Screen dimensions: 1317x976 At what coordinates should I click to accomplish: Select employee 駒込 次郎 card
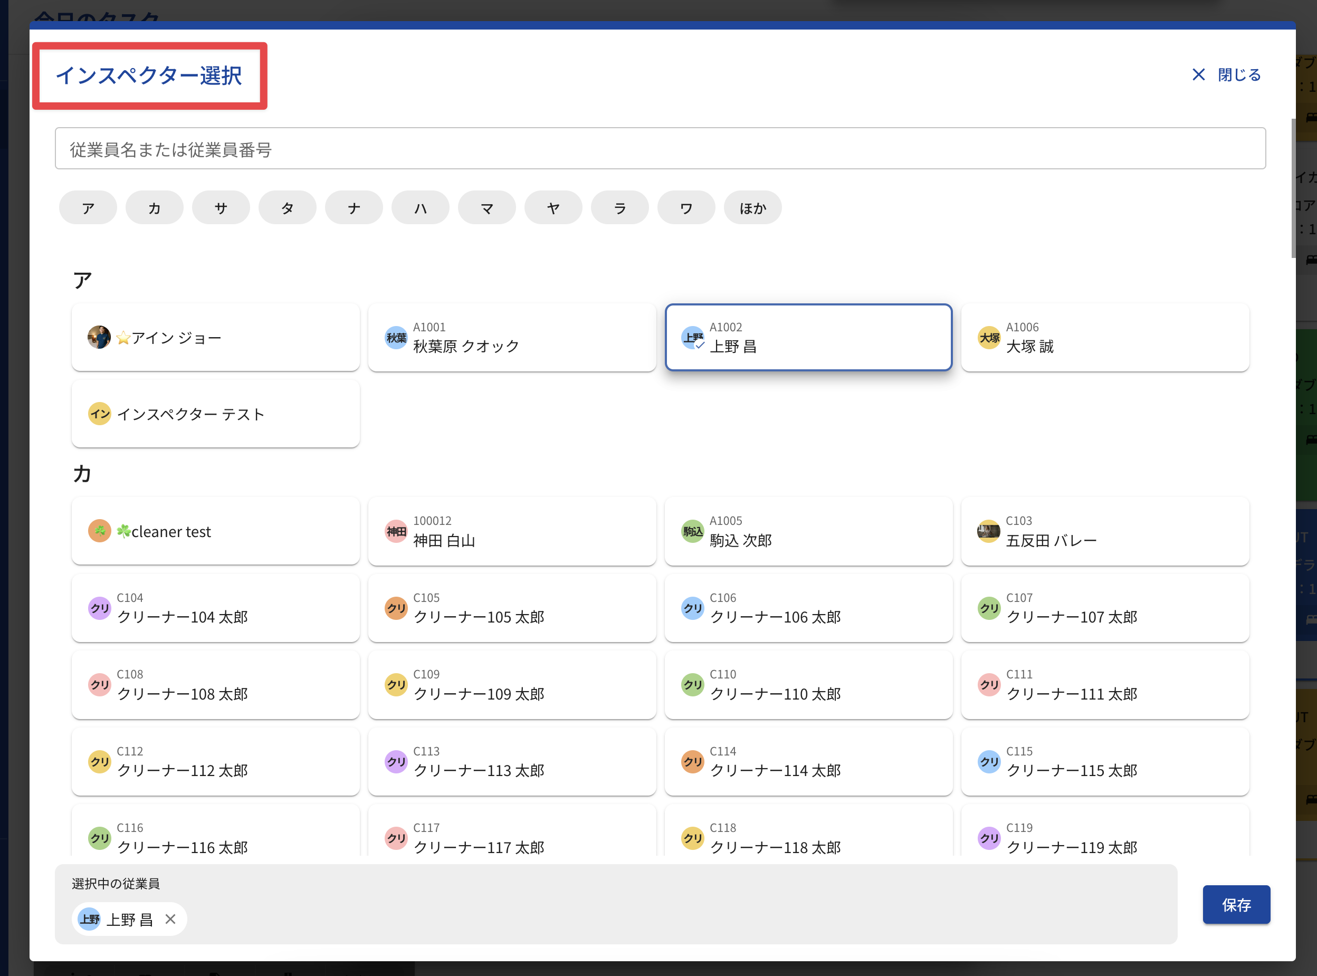click(x=808, y=531)
